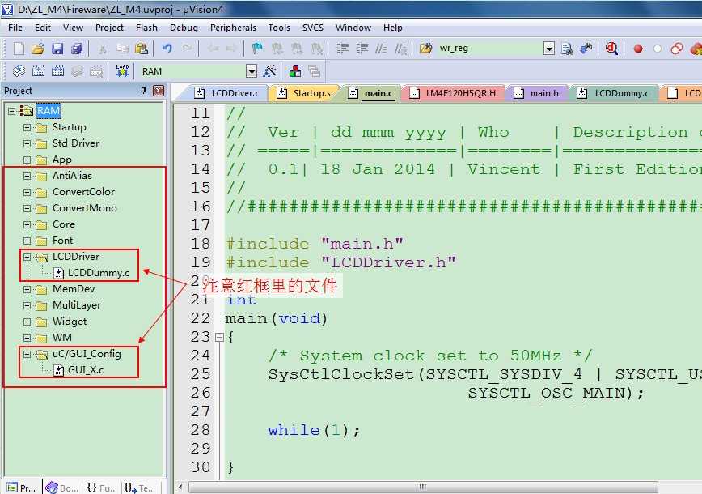Viewport: 702px width, 494px height.
Task: Select GUI_X.c file in project tree
Action: (x=85, y=370)
